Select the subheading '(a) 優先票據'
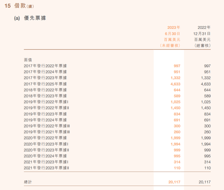The width and height of the screenshot is (224, 190). (30, 18)
